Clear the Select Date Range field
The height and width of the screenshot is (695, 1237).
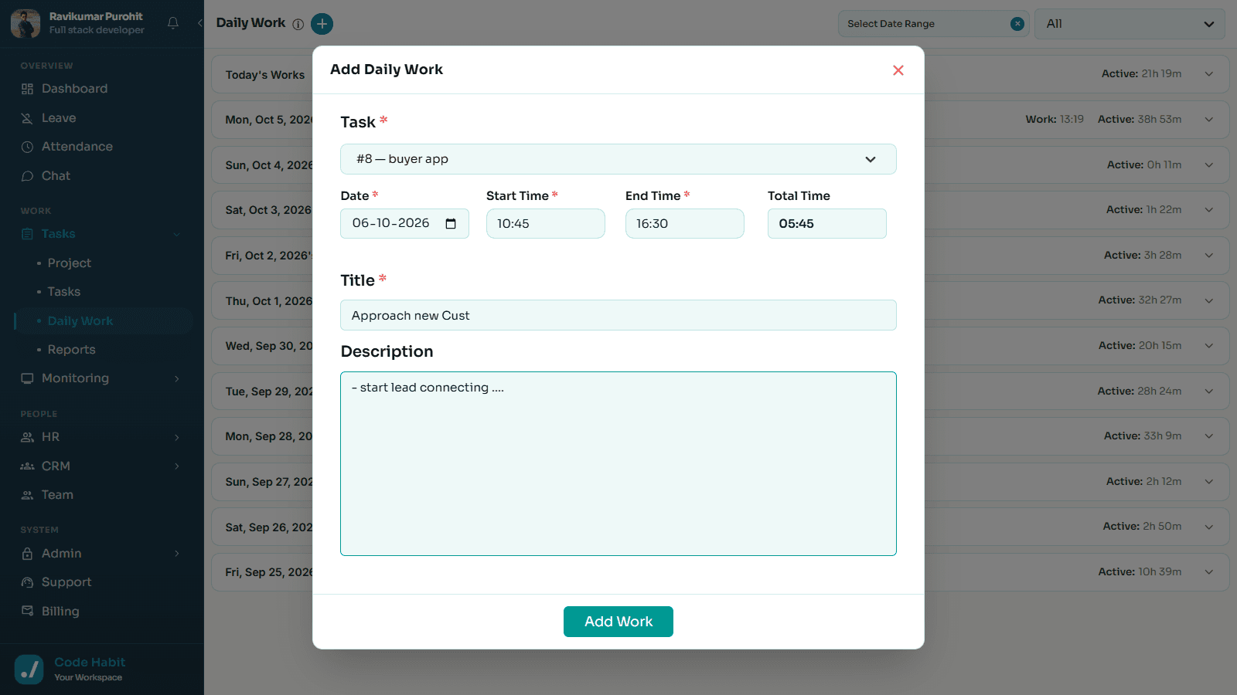click(x=1017, y=24)
